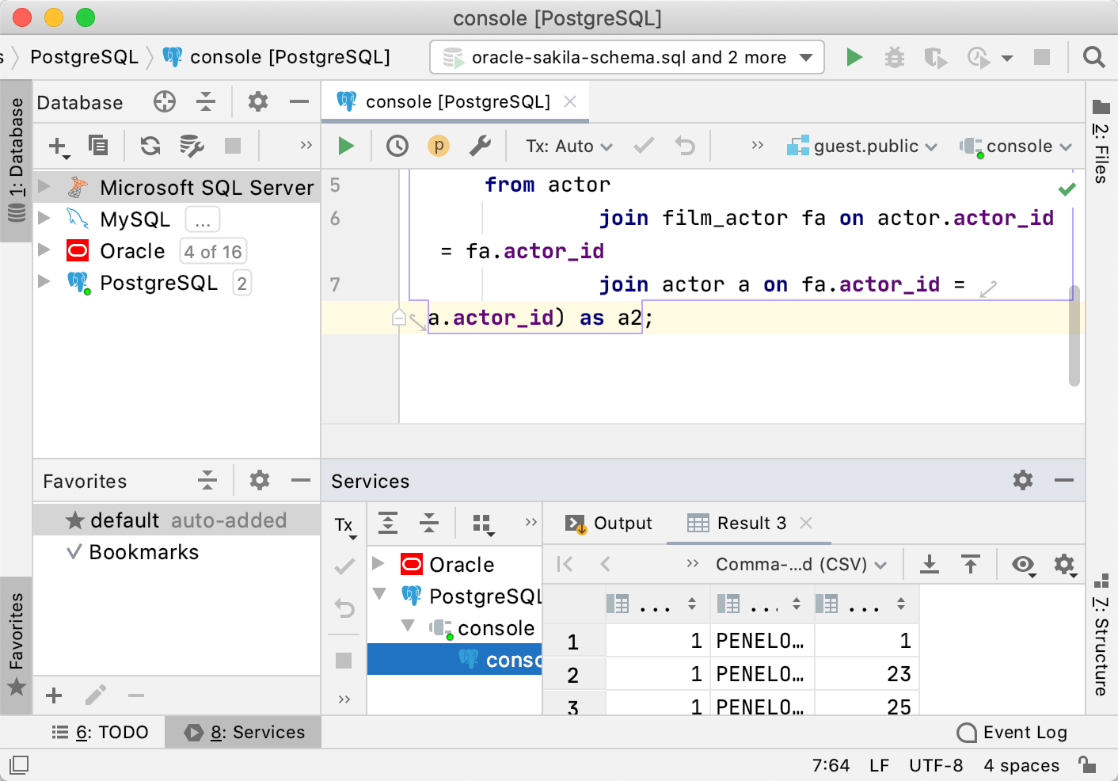Search everywhere using the magnifier icon
Image resolution: width=1118 pixels, height=781 pixels.
point(1093,56)
